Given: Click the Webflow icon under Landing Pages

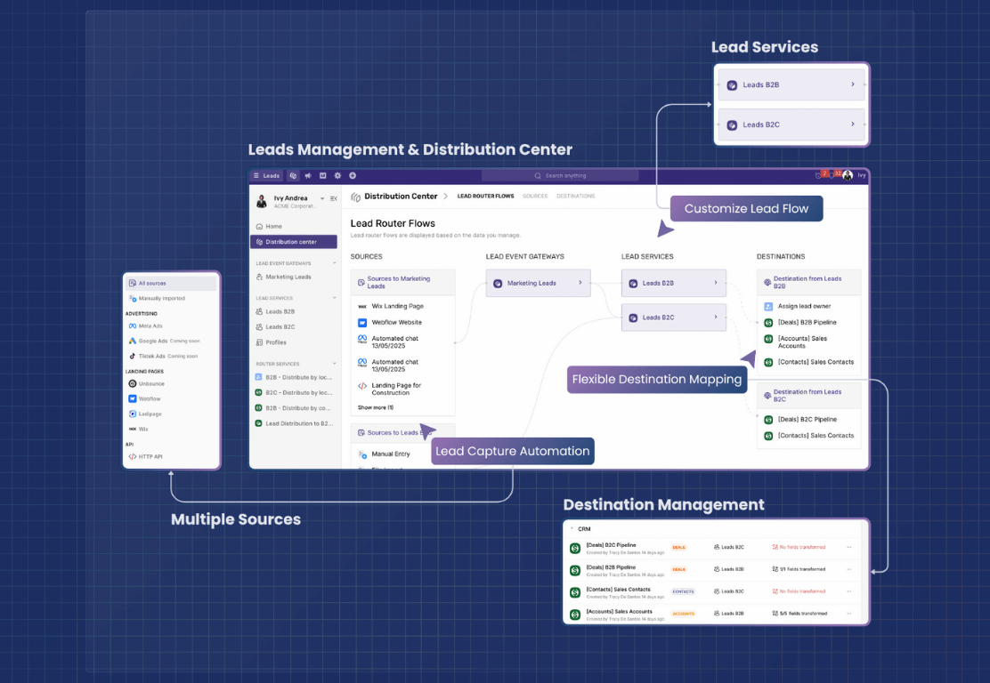Looking at the screenshot, I should point(133,399).
